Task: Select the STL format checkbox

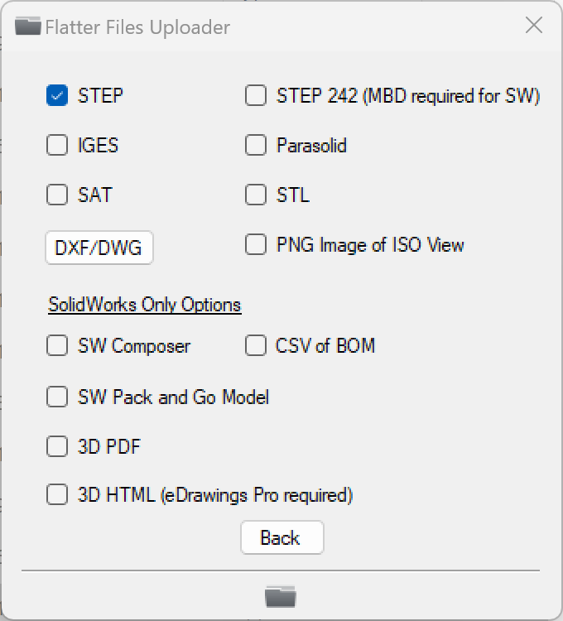Action: [x=256, y=195]
